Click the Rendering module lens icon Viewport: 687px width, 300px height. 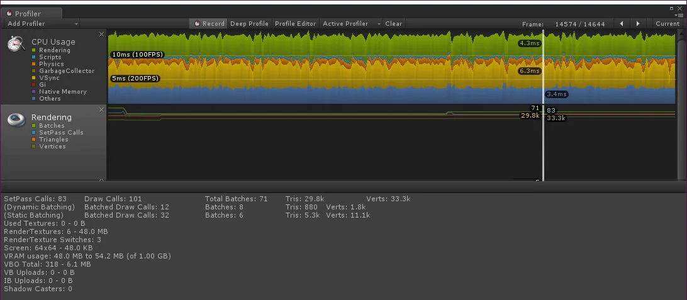pos(16,119)
